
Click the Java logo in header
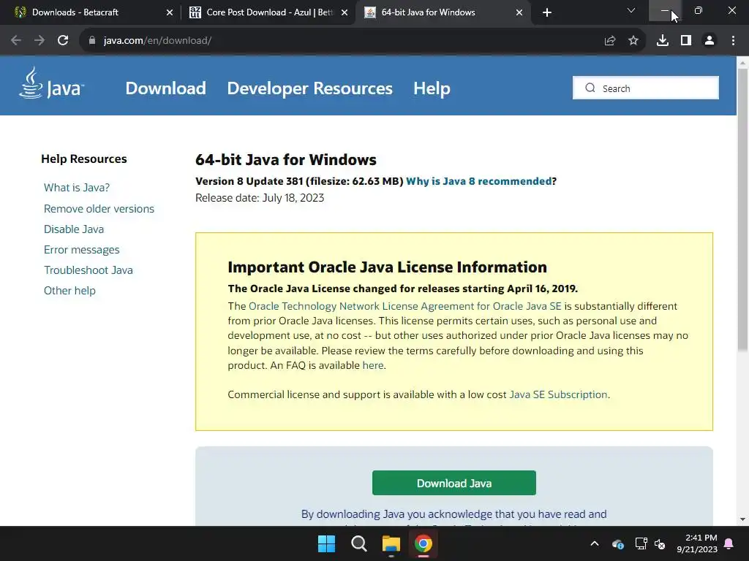point(52,83)
